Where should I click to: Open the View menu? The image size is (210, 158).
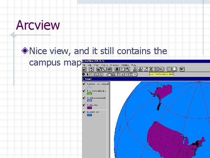click(96, 65)
